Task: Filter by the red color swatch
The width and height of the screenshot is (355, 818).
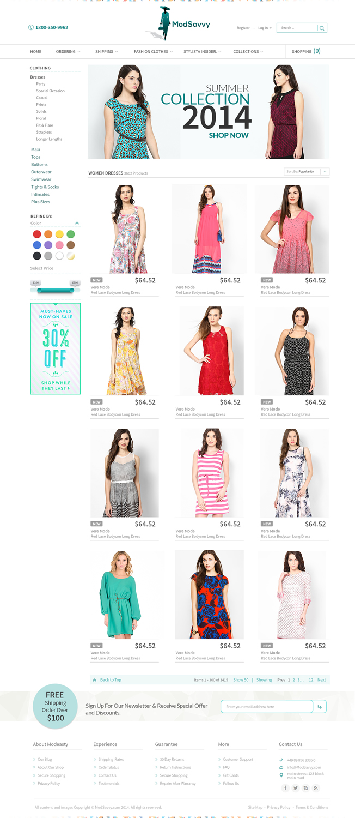Action: click(x=37, y=234)
